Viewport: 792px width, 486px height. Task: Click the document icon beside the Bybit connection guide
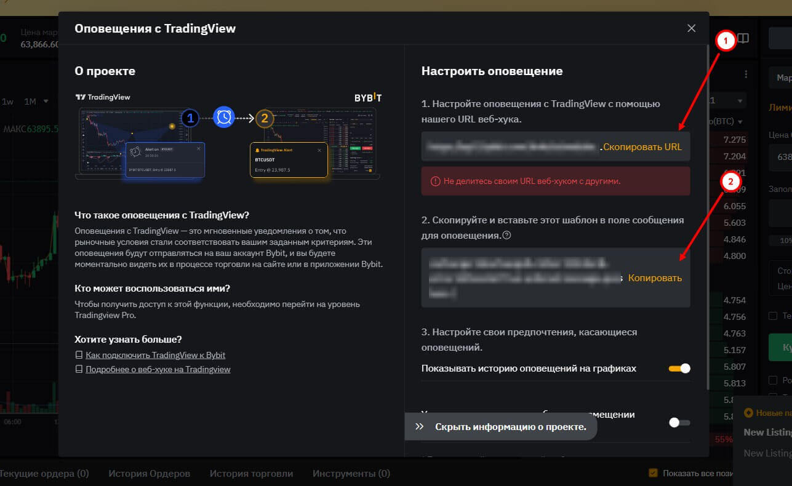79,355
